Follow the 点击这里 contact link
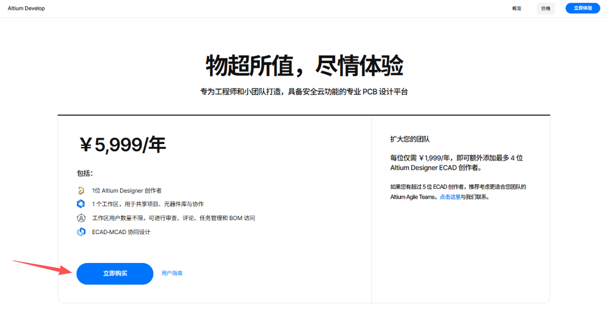The image size is (606, 315). tap(450, 197)
